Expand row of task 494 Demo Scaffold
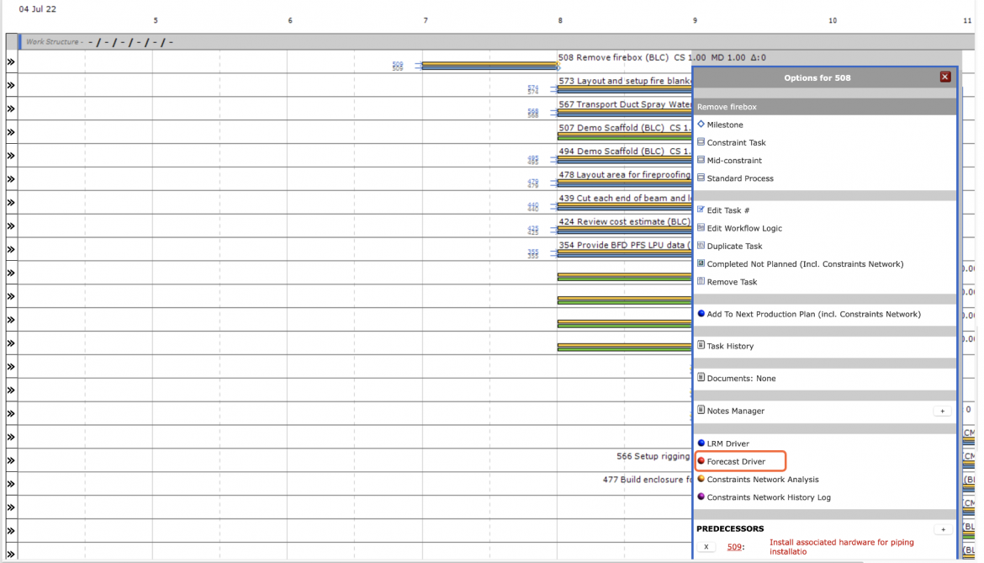This screenshot has width=984, height=563. pyautogui.click(x=11, y=156)
